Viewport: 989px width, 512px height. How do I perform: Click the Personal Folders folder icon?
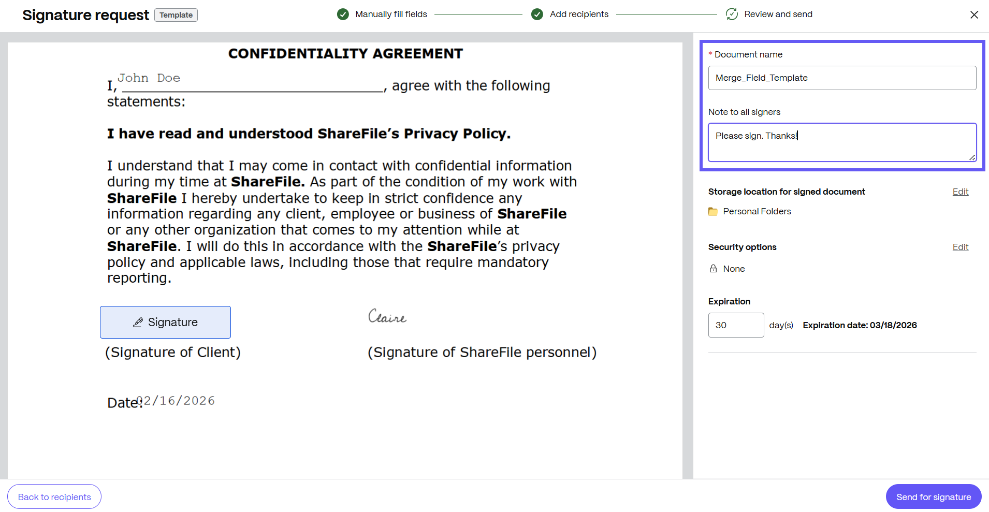click(x=713, y=212)
